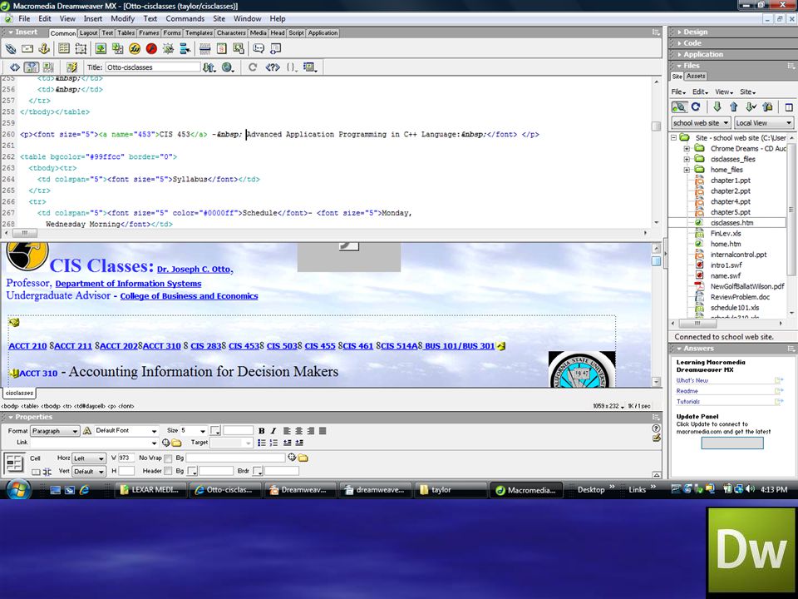
Task: Refresh the Design view
Action: click(x=253, y=67)
